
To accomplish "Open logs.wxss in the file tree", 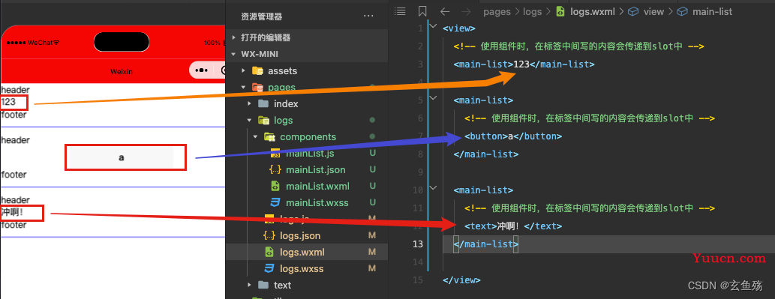I will tap(302, 269).
